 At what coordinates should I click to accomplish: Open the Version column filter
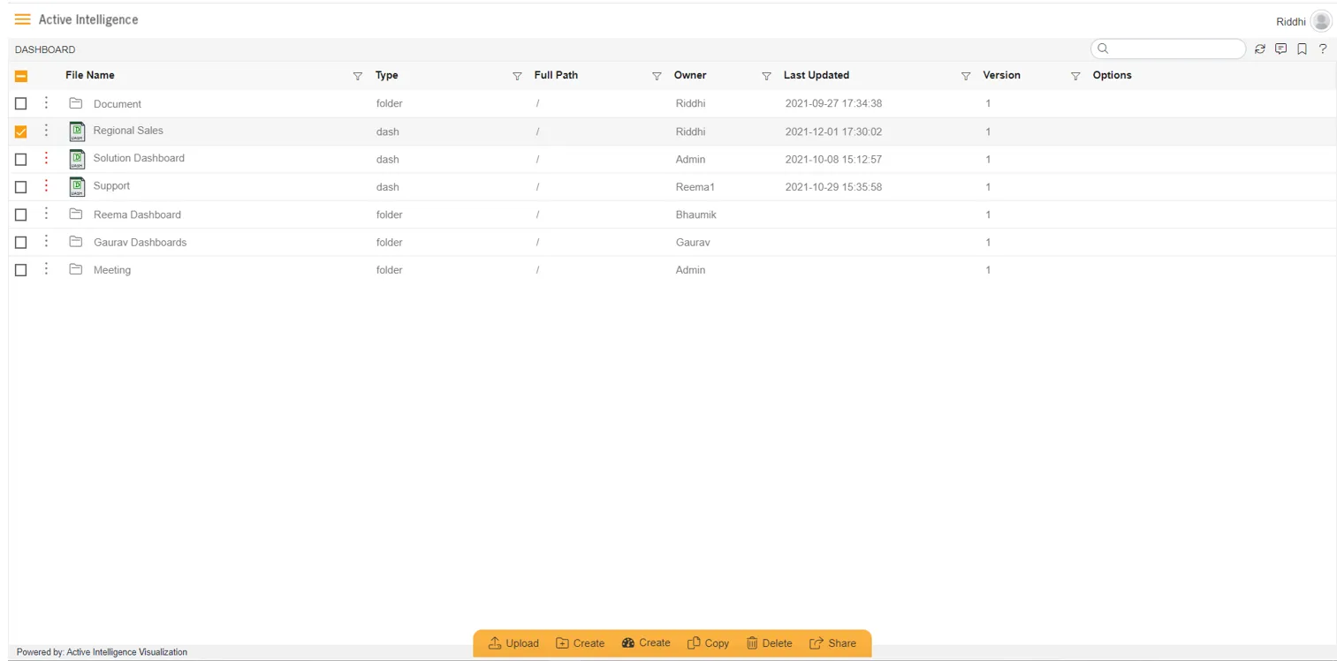coord(1075,77)
